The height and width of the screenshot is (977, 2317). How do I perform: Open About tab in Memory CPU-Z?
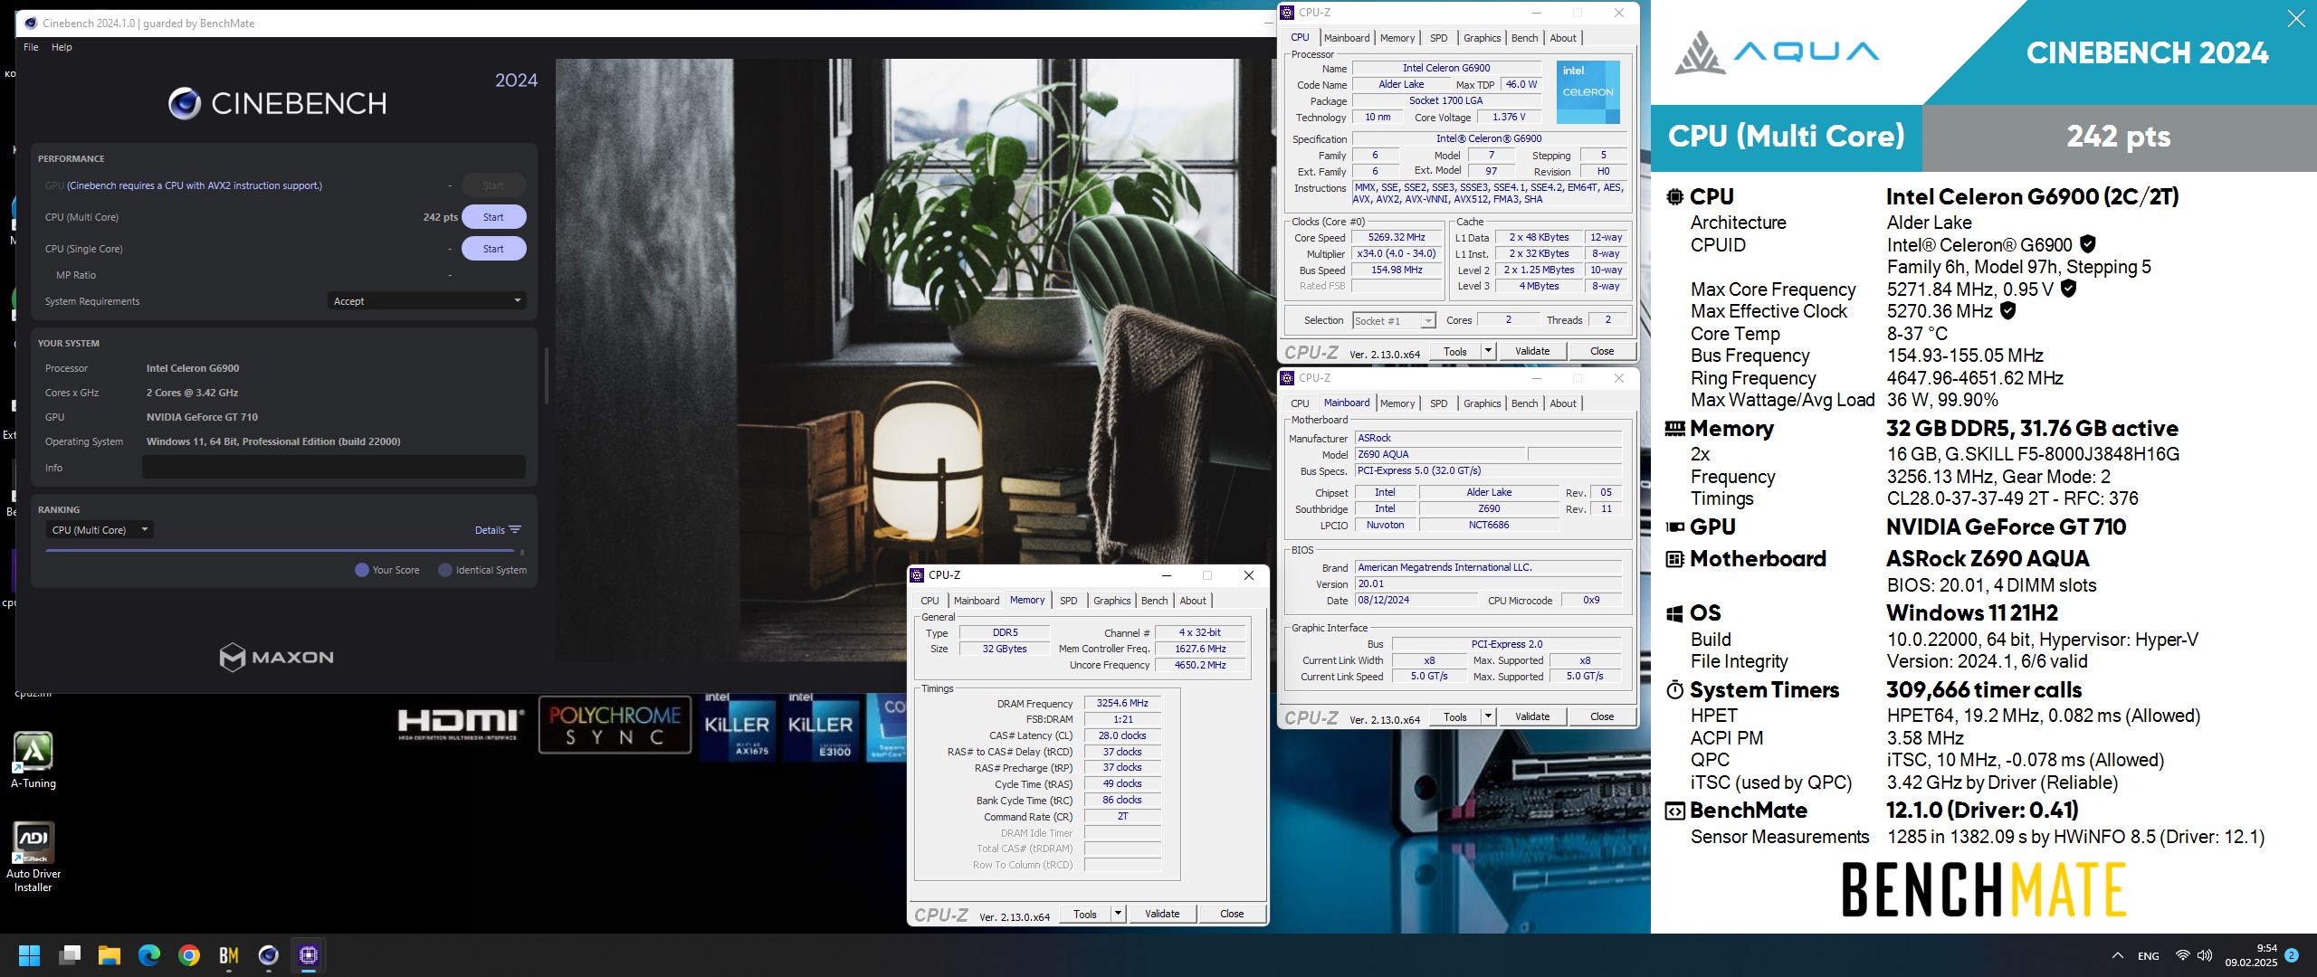tap(1193, 601)
